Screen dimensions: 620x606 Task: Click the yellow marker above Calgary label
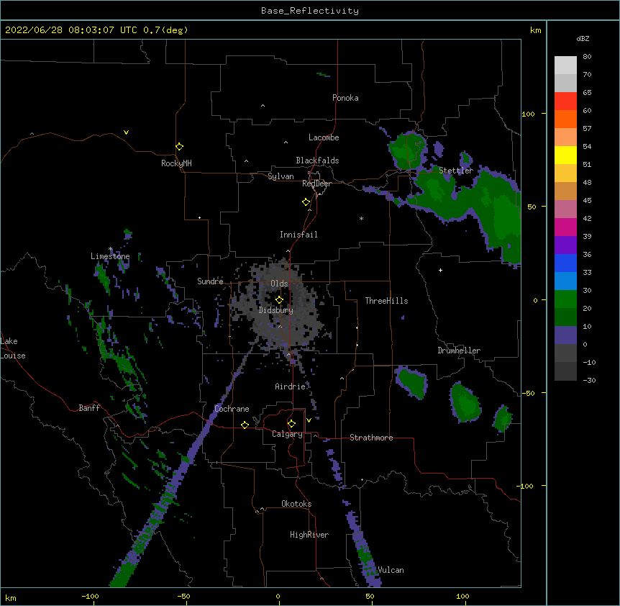(x=291, y=424)
